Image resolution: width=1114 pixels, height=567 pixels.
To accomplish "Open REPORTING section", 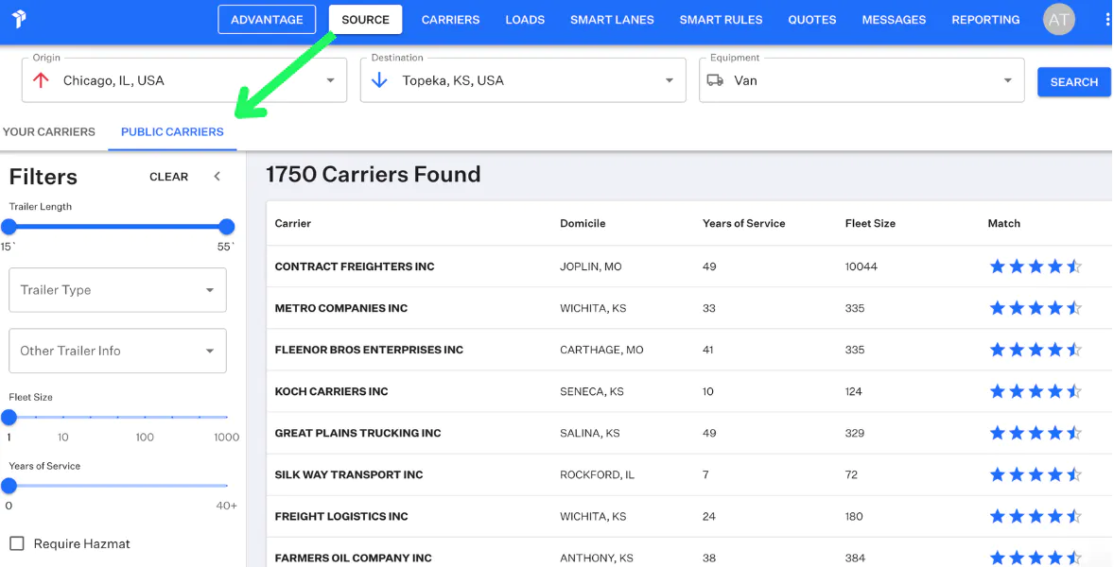I will tap(985, 20).
